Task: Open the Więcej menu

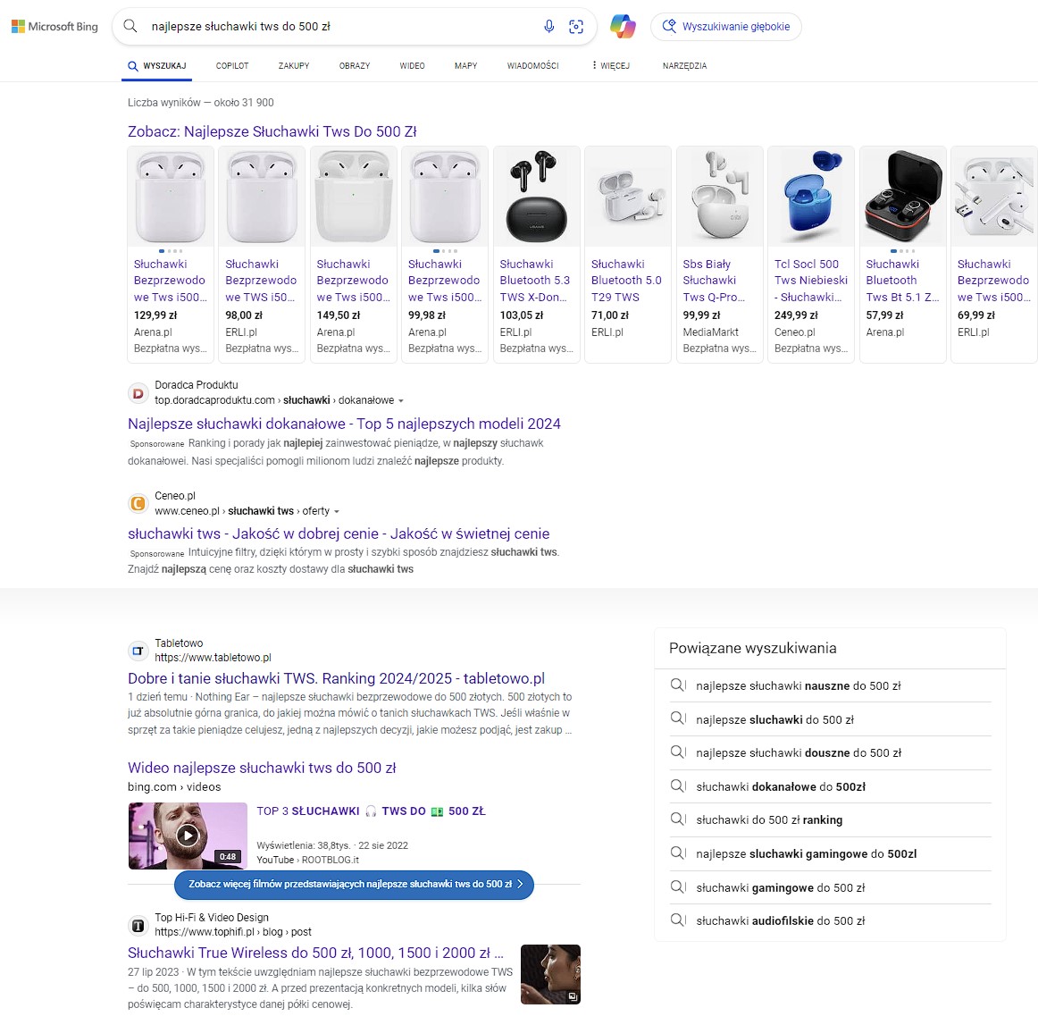Action: click(610, 65)
